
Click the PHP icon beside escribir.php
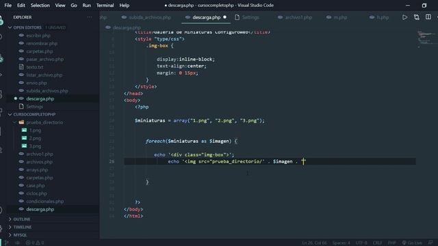coord(21,36)
